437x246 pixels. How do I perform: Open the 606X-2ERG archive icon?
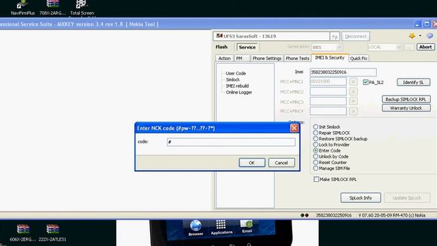[x=23, y=232]
